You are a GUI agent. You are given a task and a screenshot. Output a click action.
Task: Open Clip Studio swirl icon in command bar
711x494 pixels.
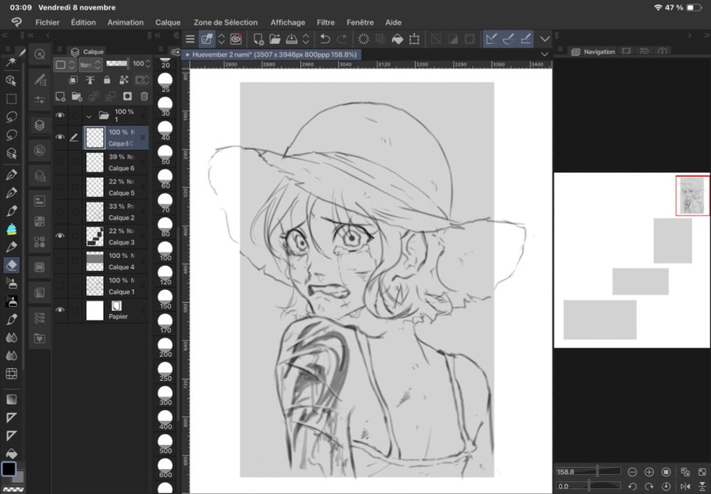[x=236, y=39]
